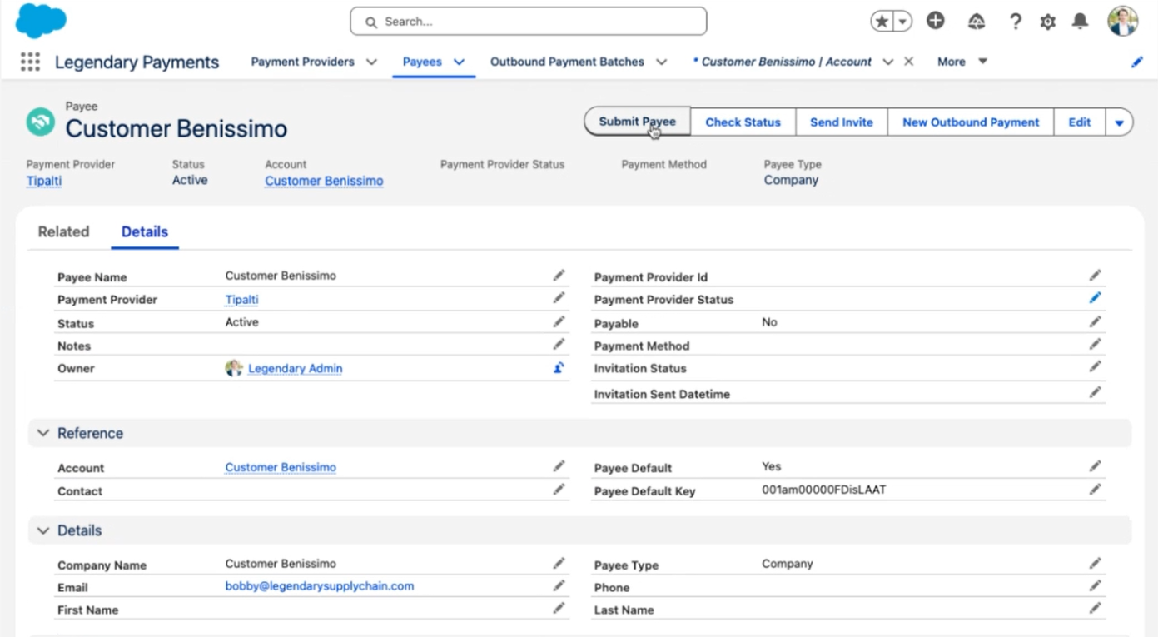Open the user avatar profile menu
Screen dimensions: 1158x637
click(x=1121, y=22)
